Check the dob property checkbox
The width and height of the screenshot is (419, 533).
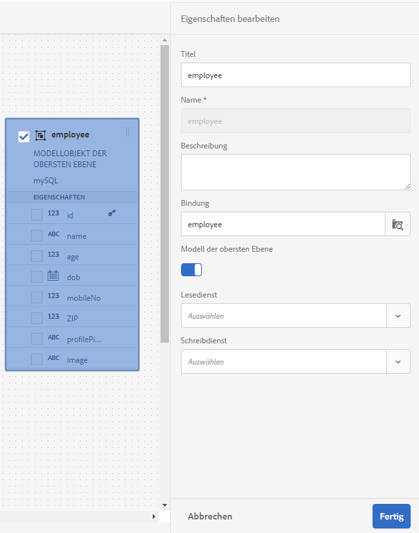point(37,277)
